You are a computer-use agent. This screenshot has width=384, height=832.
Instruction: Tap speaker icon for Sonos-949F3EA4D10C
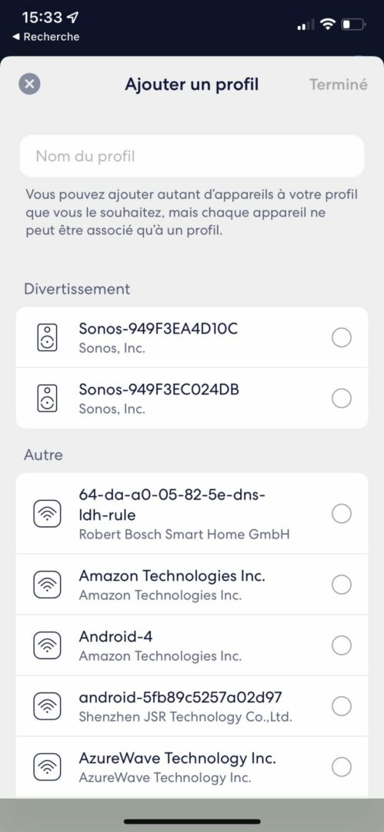(x=47, y=337)
